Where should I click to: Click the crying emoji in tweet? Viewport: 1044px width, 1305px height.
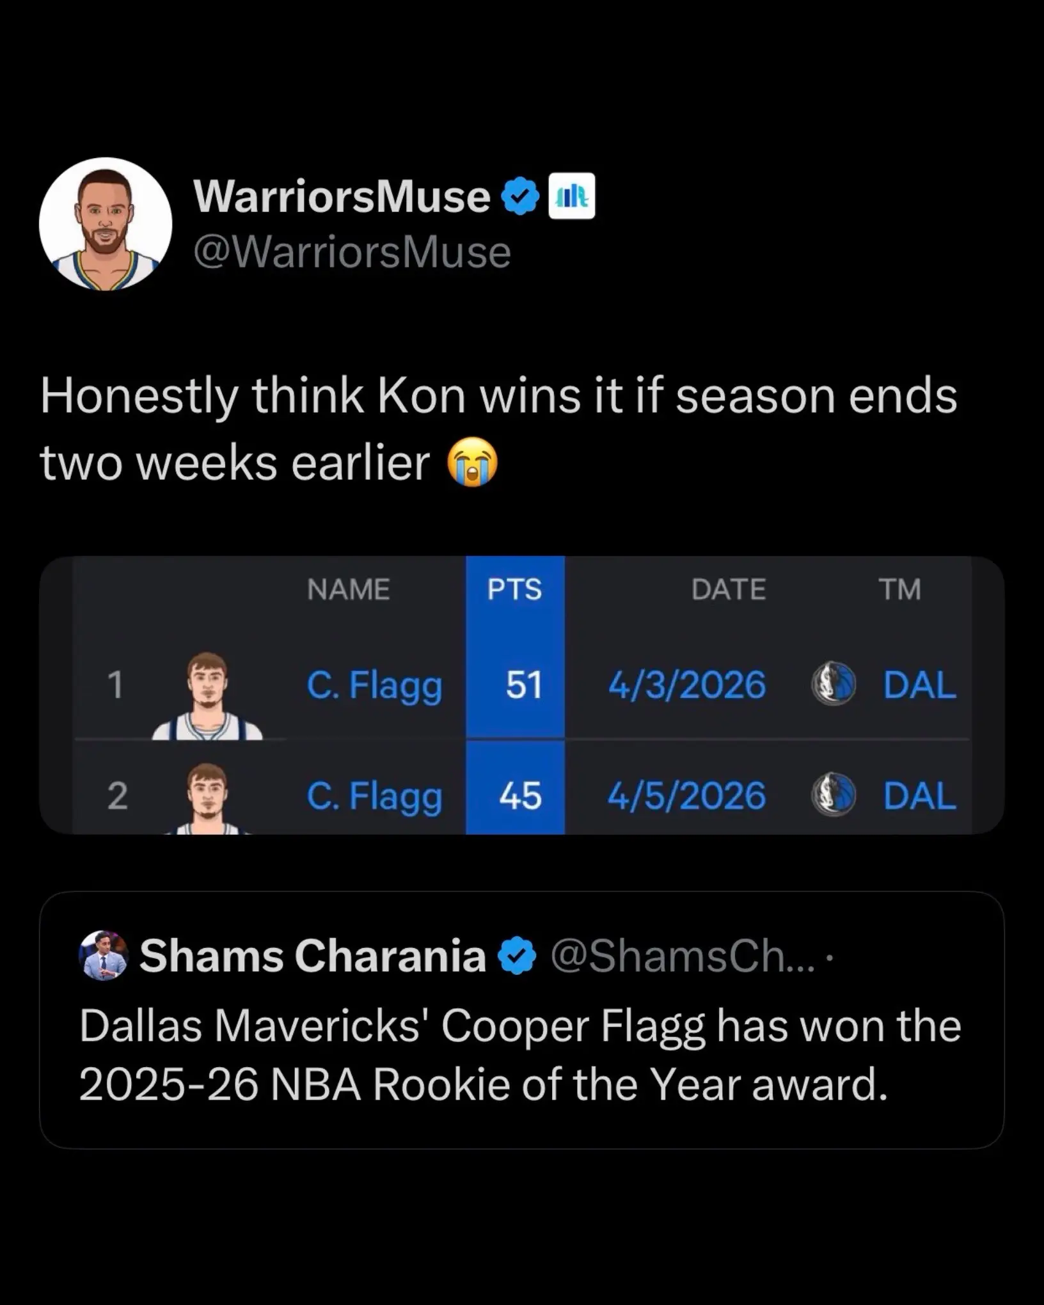(x=473, y=463)
